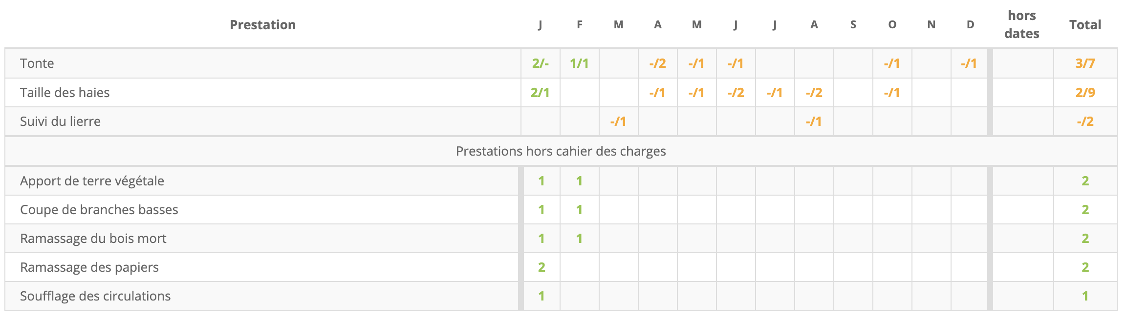1127x321 pixels.
Task: Click the Tonte January cell showing 2/-
Action: tap(540, 63)
